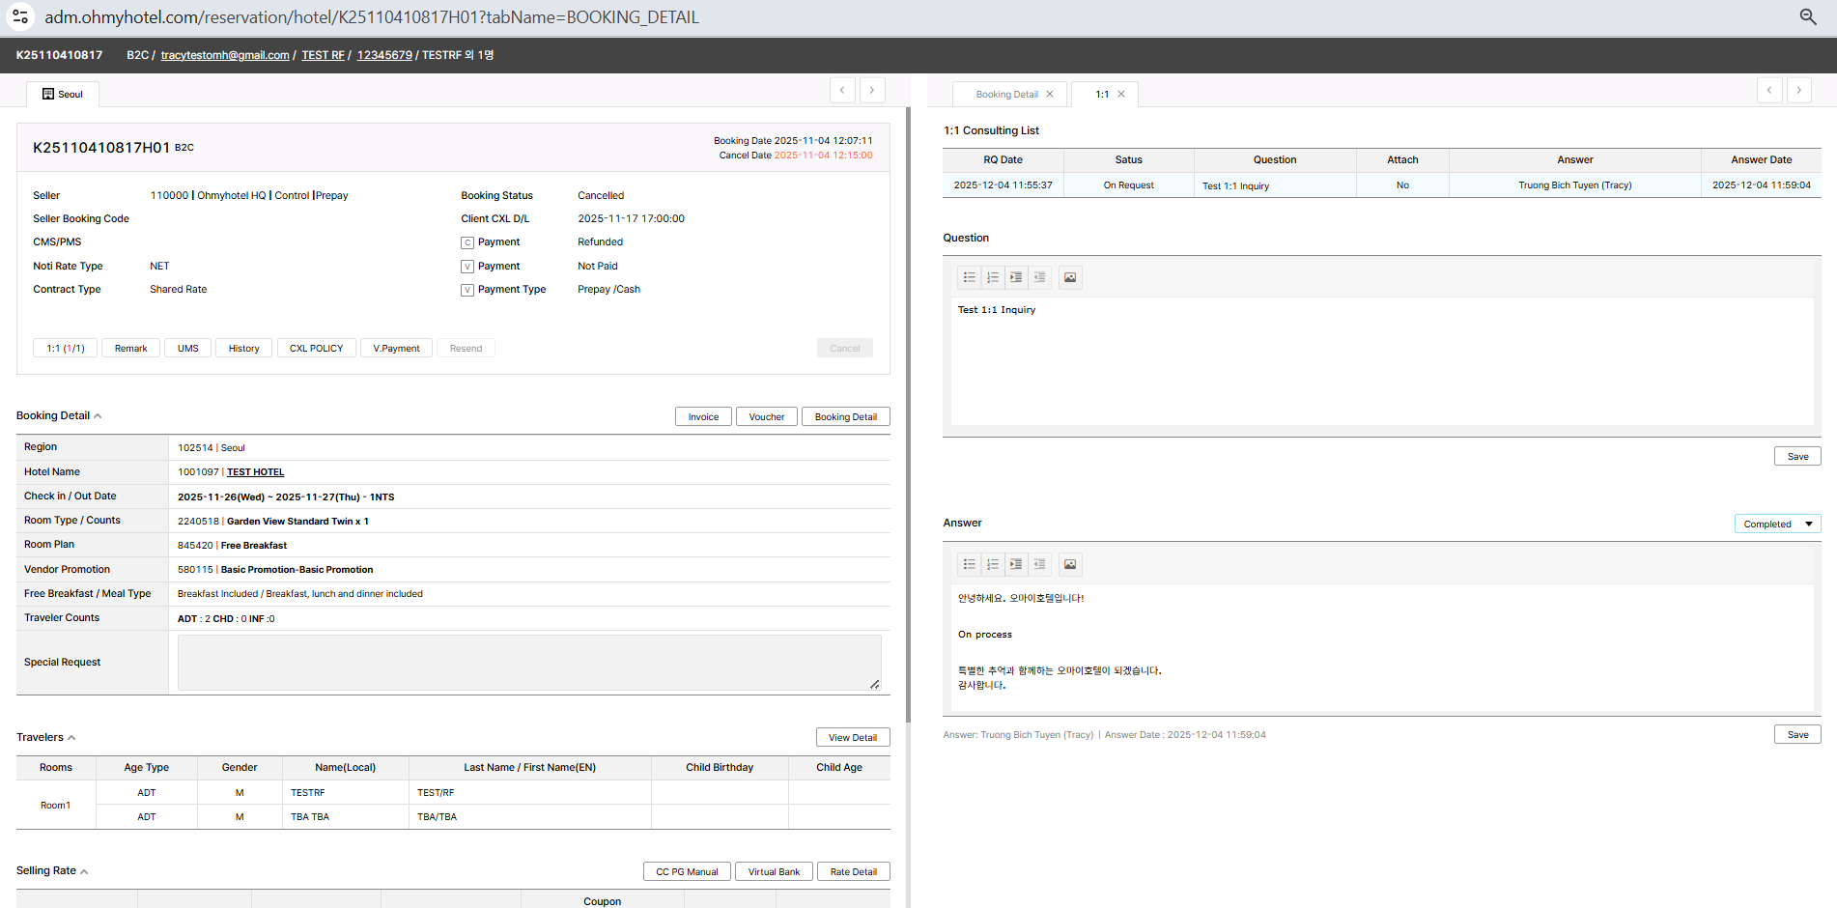1837x908 pixels.
Task: Open the CXL POLICY button
Action: click(x=316, y=349)
